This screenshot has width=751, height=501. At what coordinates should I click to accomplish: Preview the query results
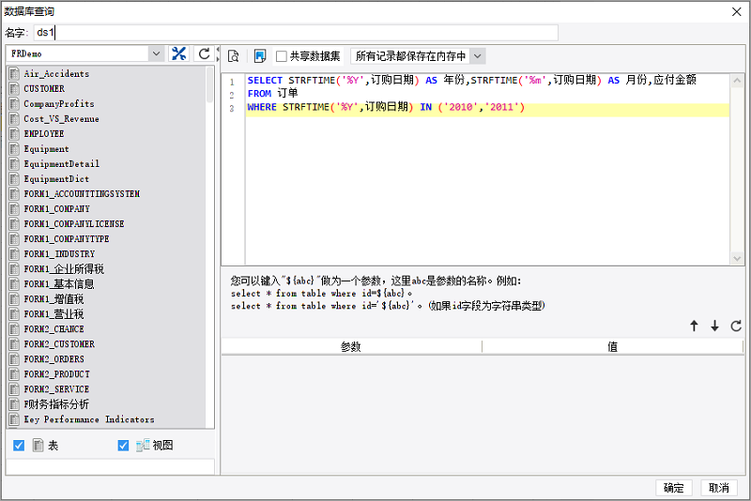[x=233, y=56]
